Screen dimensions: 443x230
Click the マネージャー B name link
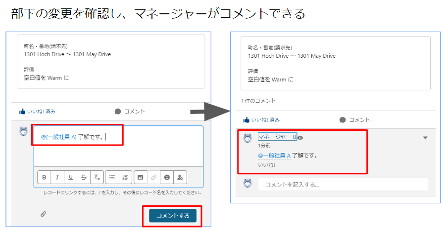pos(277,137)
